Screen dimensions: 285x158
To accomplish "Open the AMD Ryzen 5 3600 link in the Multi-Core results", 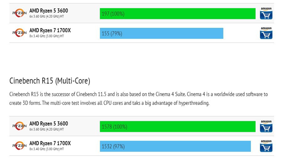I will tap(49, 124).
